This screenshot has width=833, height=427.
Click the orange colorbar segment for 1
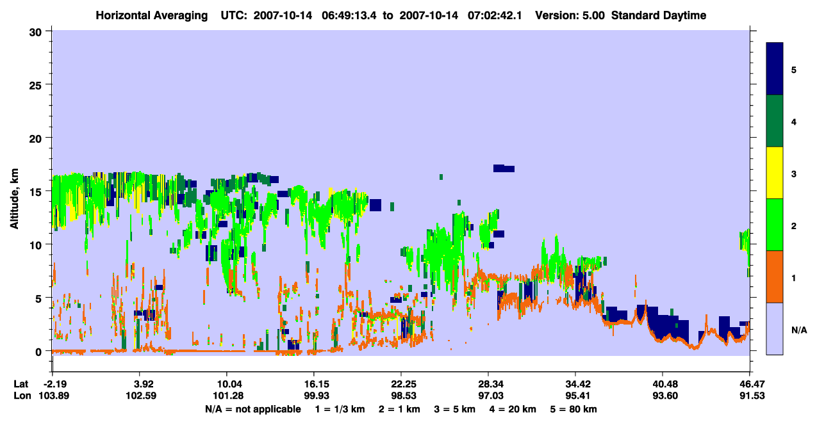click(775, 277)
